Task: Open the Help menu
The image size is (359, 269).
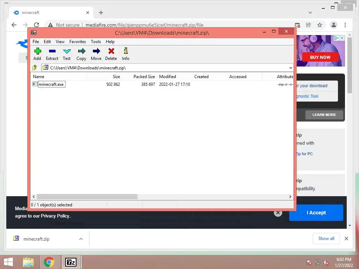Action: click(110, 42)
